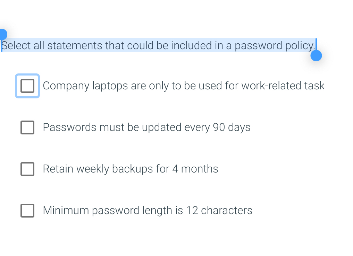This screenshot has height=256, width=353.
Task: Check the "Retain weekly backups for 4 months" checkbox
Action: point(27,169)
